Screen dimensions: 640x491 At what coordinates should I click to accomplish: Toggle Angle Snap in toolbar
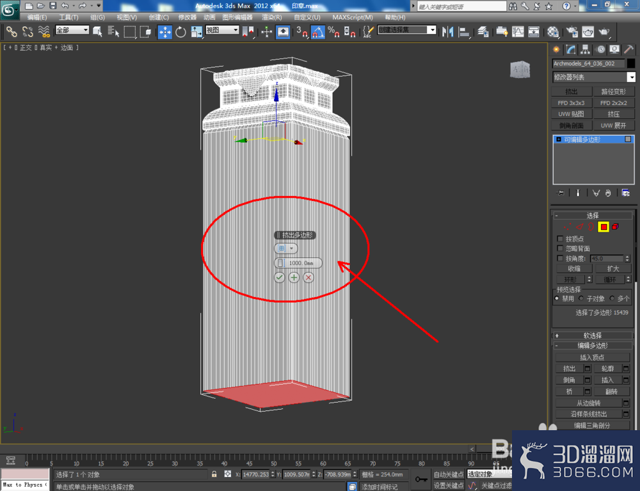point(318,31)
